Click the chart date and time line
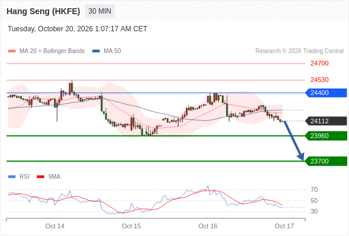The width and height of the screenshot is (349, 236). (x=77, y=29)
